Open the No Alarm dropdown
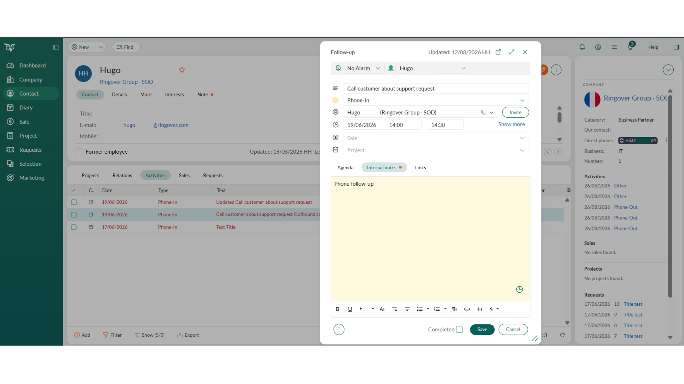 click(x=363, y=68)
